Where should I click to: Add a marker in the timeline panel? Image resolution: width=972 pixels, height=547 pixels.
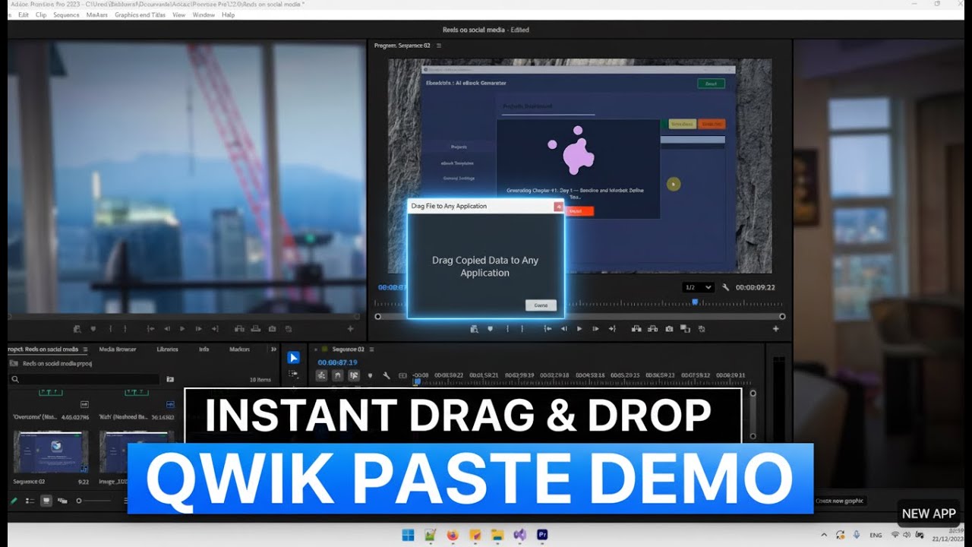pos(370,375)
